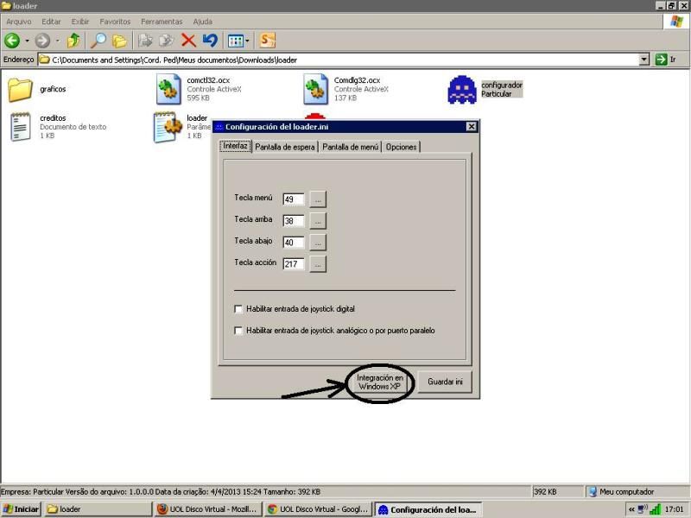691x518 pixels.
Task: Open Firefox UOL Disco Virtual taskbar item
Action: (207, 509)
